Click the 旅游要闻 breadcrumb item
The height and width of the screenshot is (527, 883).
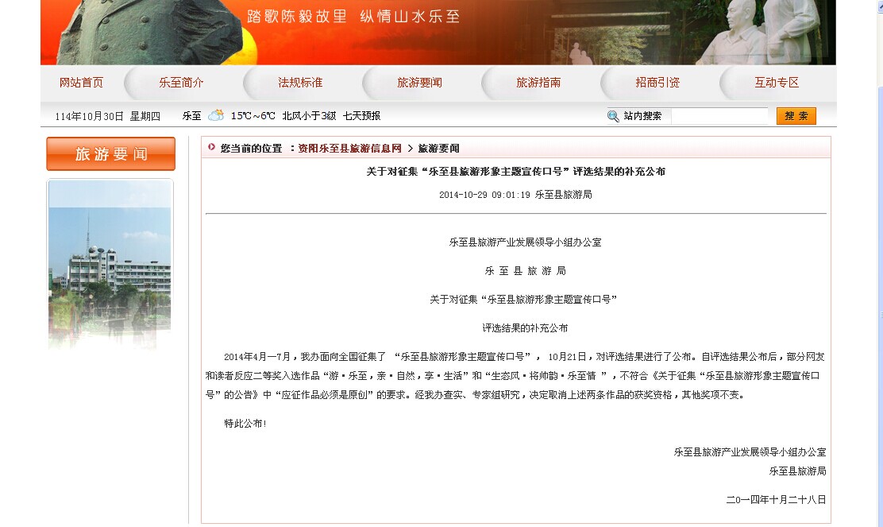coord(439,149)
